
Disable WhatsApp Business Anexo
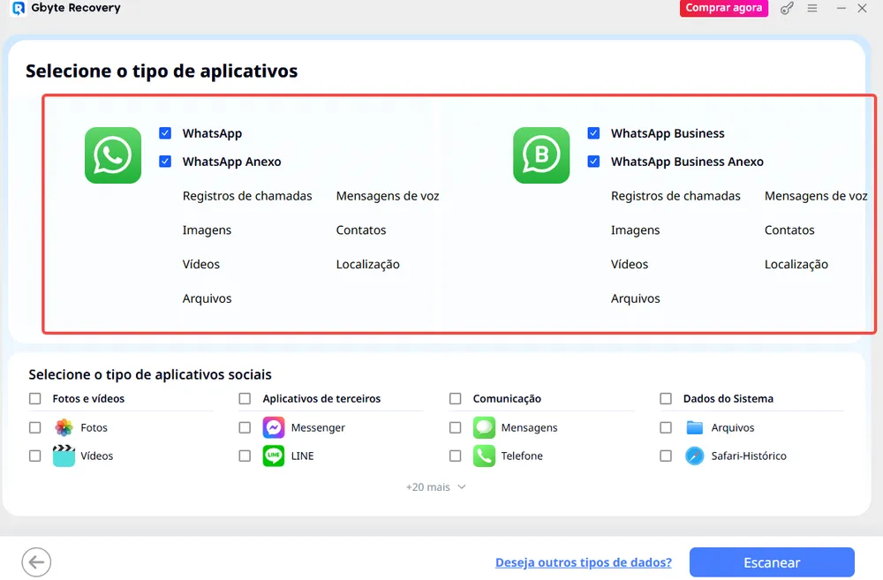click(592, 162)
